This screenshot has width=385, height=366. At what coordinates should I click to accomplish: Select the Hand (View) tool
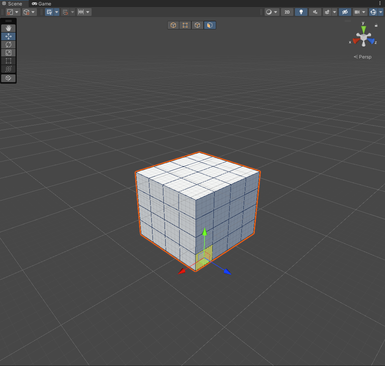tap(8, 28)
